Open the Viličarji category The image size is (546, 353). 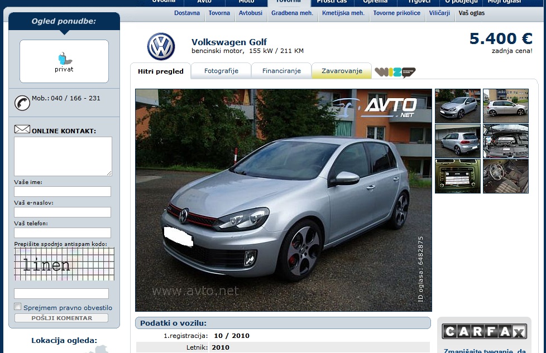pos(439,13)
